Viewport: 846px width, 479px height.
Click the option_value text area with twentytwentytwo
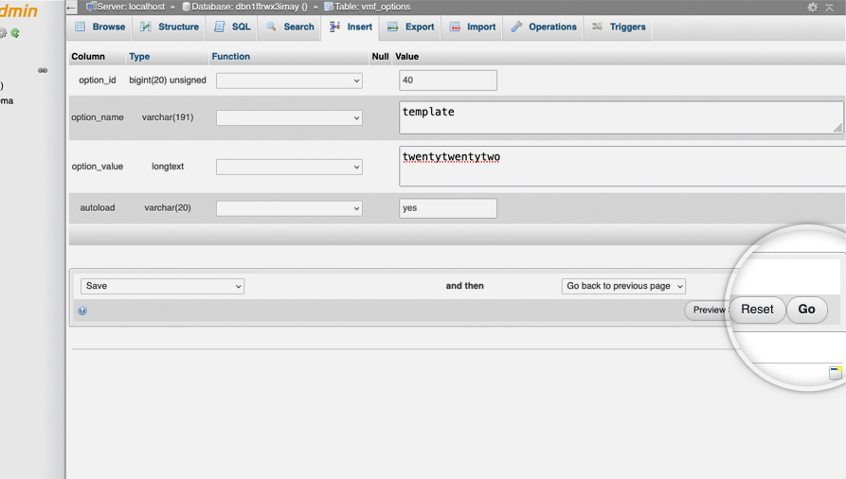point(622,167)
